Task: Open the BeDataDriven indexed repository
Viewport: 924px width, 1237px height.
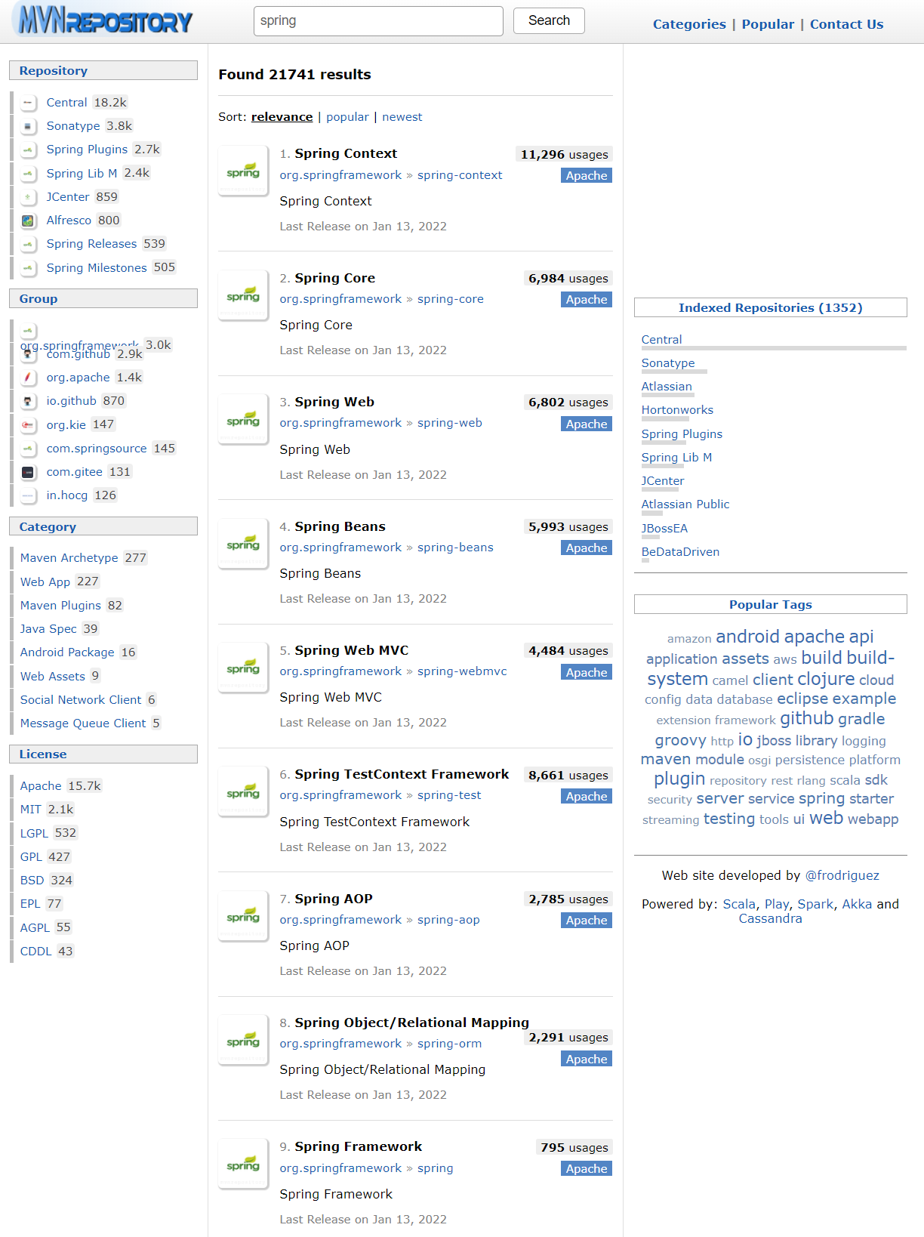Action: (x=680, y=552)
